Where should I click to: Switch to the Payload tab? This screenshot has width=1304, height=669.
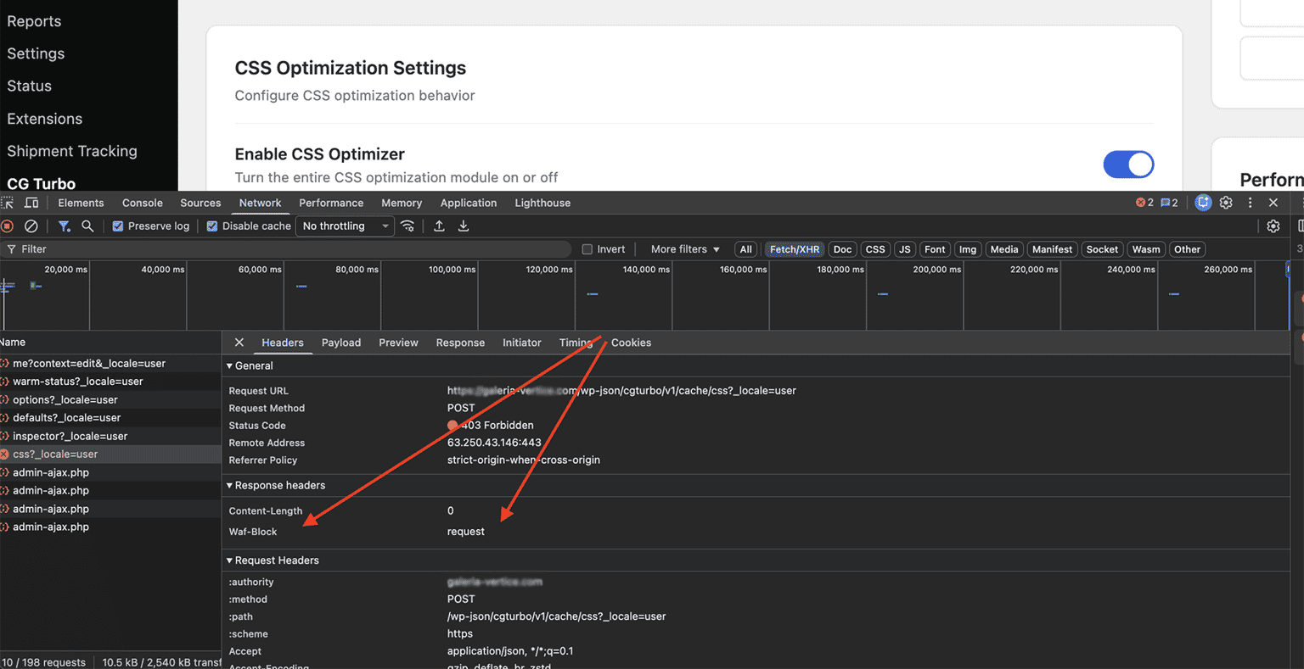[341, 343]
